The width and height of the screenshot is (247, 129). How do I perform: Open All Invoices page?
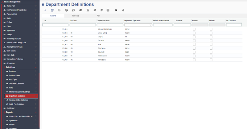pyautogui.click(x=11, y=63)
